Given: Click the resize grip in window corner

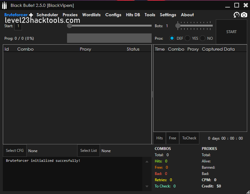Looking at the screenshot, I should click(248, 192).
